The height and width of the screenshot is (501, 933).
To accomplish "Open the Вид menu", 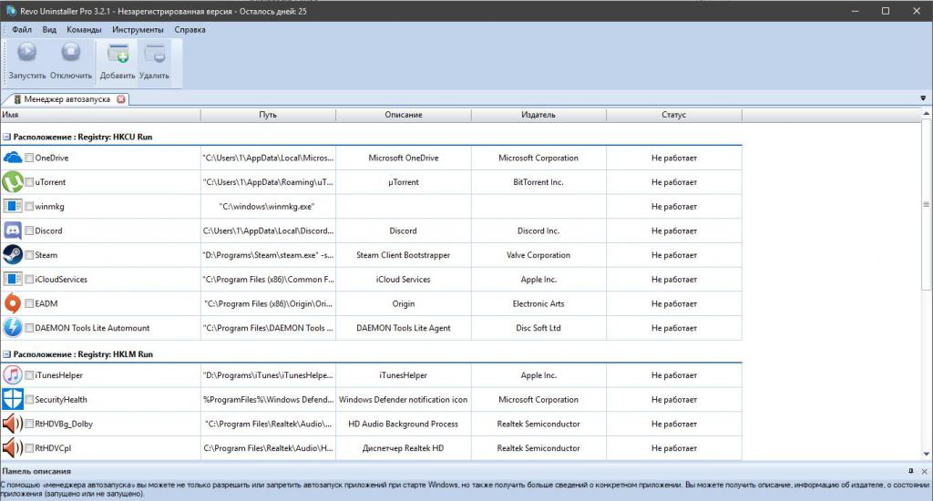I will click(x=49, y=30).
